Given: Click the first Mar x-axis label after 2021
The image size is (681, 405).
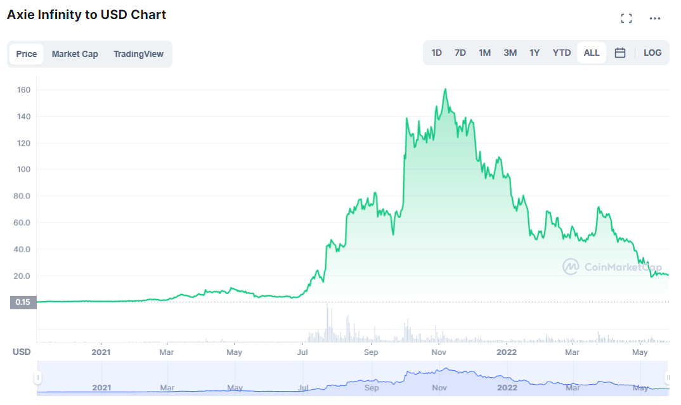Looking at the screenshot, I should pyautogui.click(x=166, y=352).
